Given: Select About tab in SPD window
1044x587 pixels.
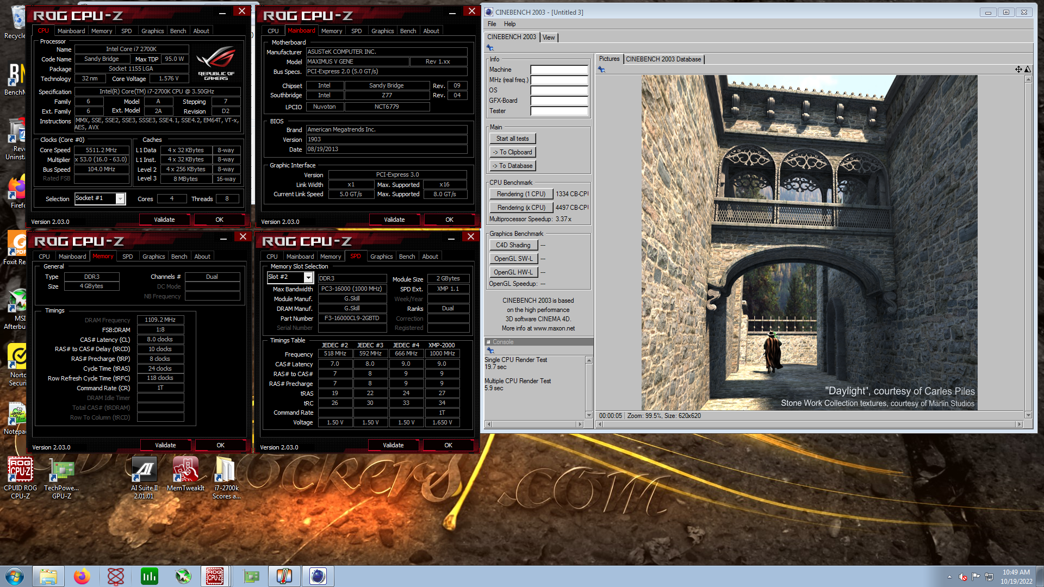Looking at the screenshot, I should (430, 257).
